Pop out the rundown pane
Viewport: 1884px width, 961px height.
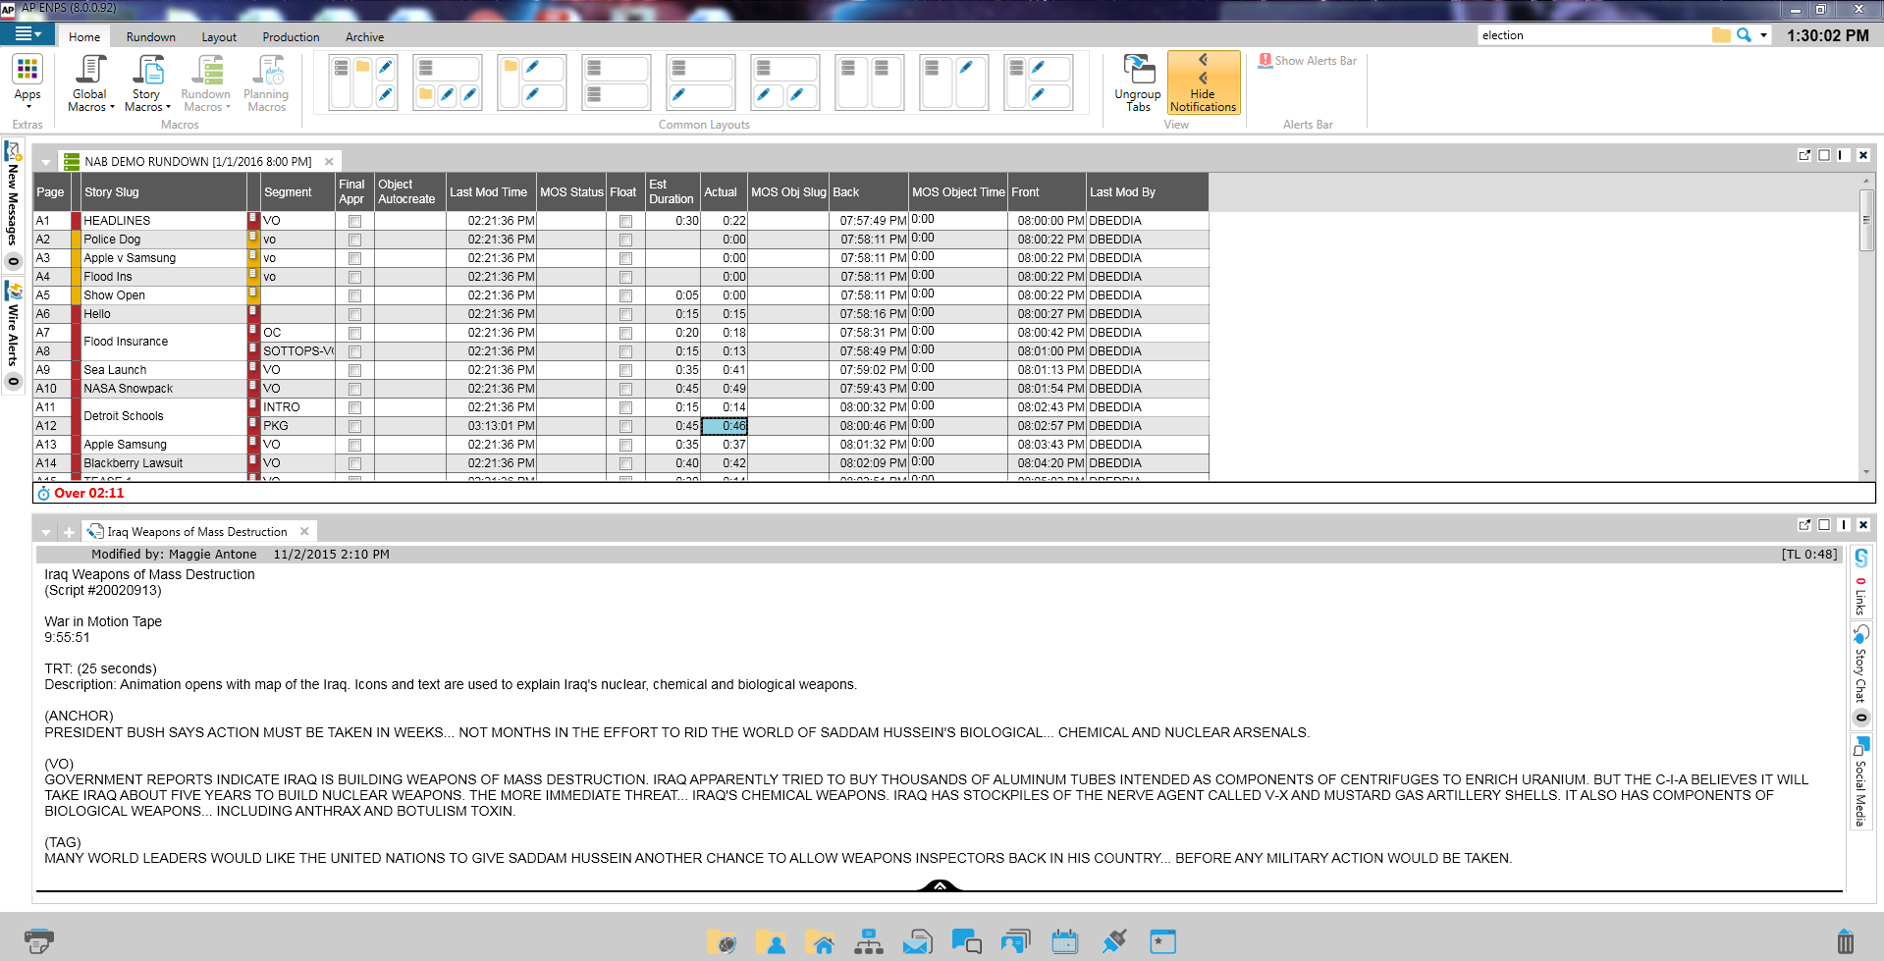(x=1804, y=155)
